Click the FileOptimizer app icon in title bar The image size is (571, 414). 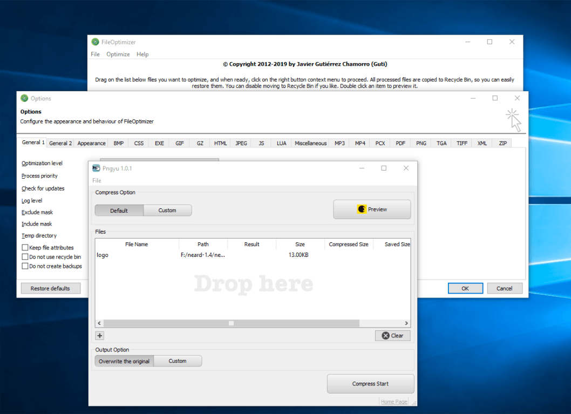(96, 42)
